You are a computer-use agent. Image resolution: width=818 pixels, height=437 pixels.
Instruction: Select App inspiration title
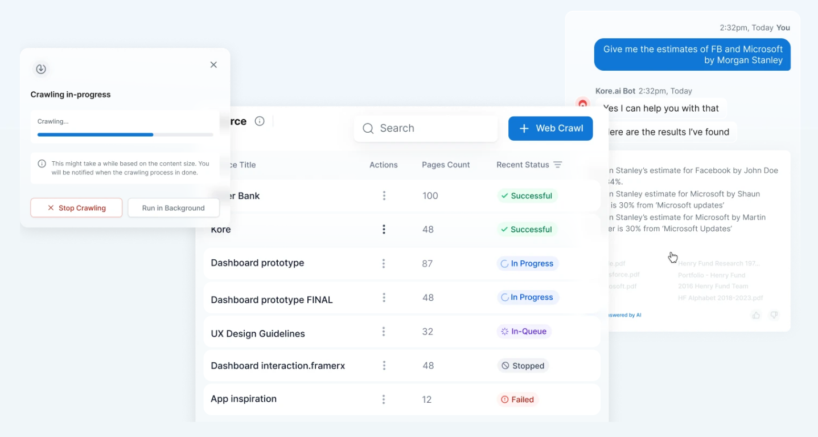(244, 399)
